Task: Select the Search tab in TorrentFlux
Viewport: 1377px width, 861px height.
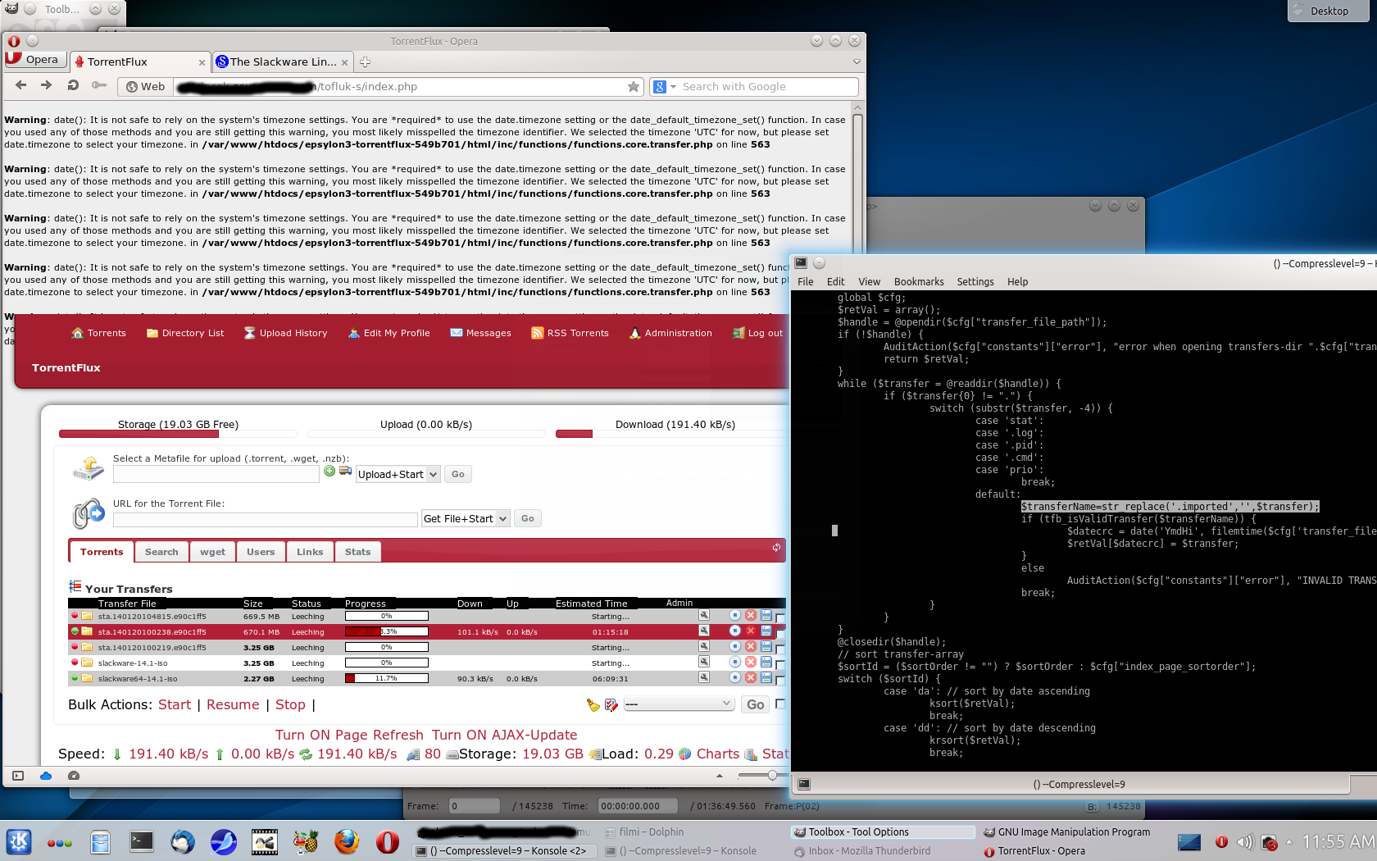Action: (161, 552)
